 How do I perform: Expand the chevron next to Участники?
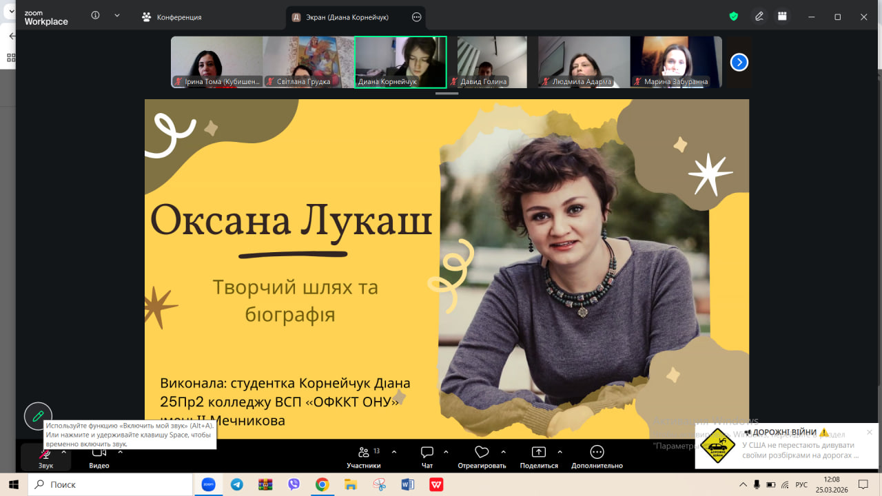[x=394, y=452]
